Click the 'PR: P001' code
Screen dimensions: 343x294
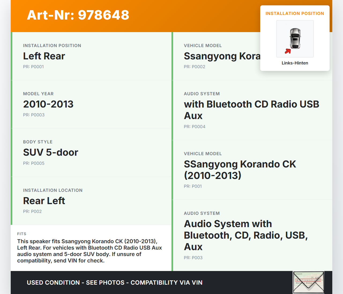193,186
